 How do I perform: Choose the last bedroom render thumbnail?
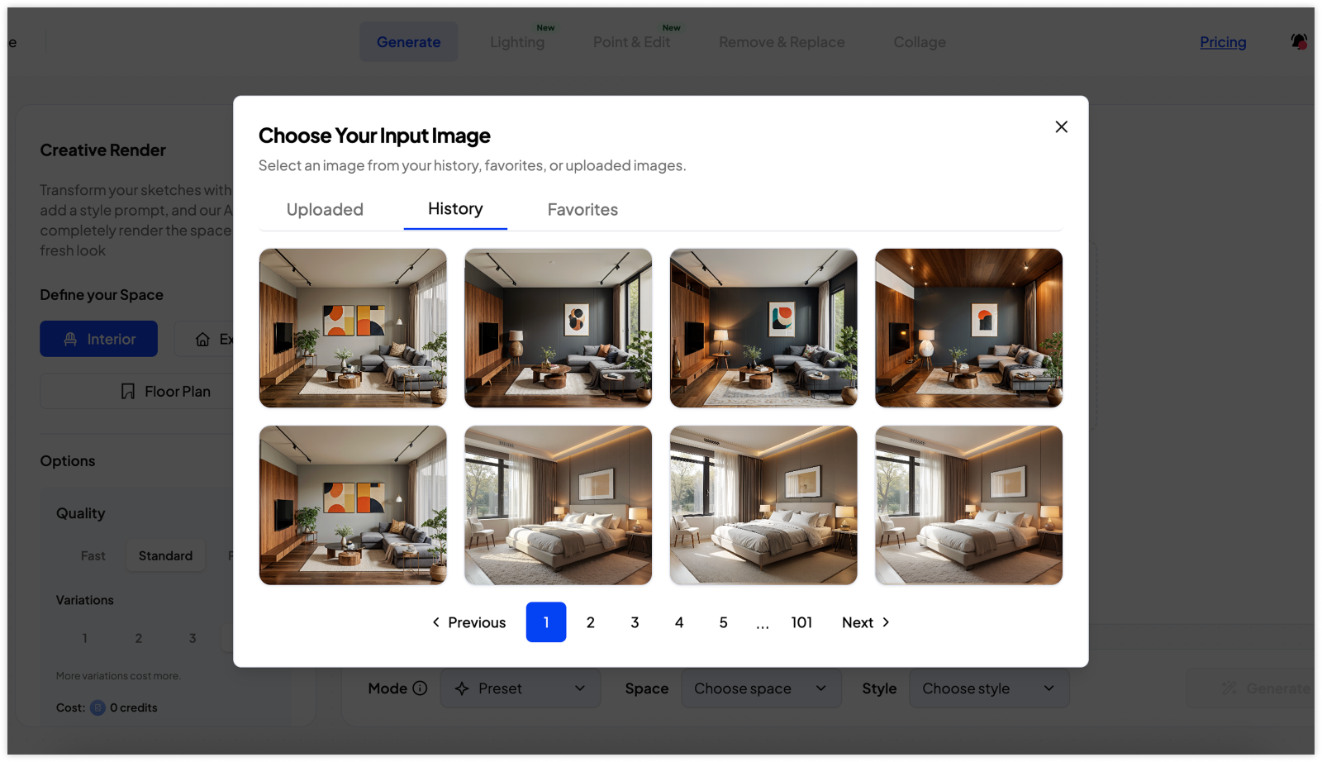pos(968,505)
